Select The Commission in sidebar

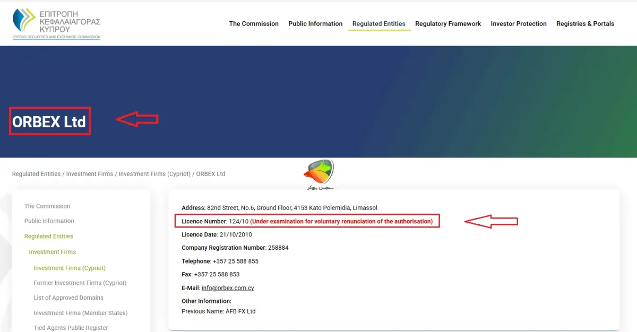(47, 206)
